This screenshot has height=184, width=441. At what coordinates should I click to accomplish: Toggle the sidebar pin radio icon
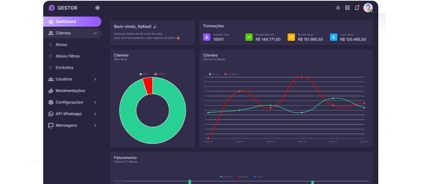pos(97,8)
